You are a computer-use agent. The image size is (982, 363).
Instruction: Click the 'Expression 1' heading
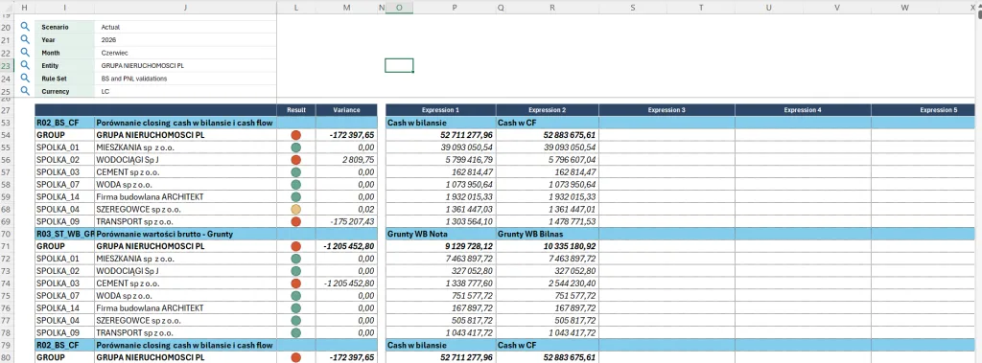pyautogui.click(x=441, y=109)
